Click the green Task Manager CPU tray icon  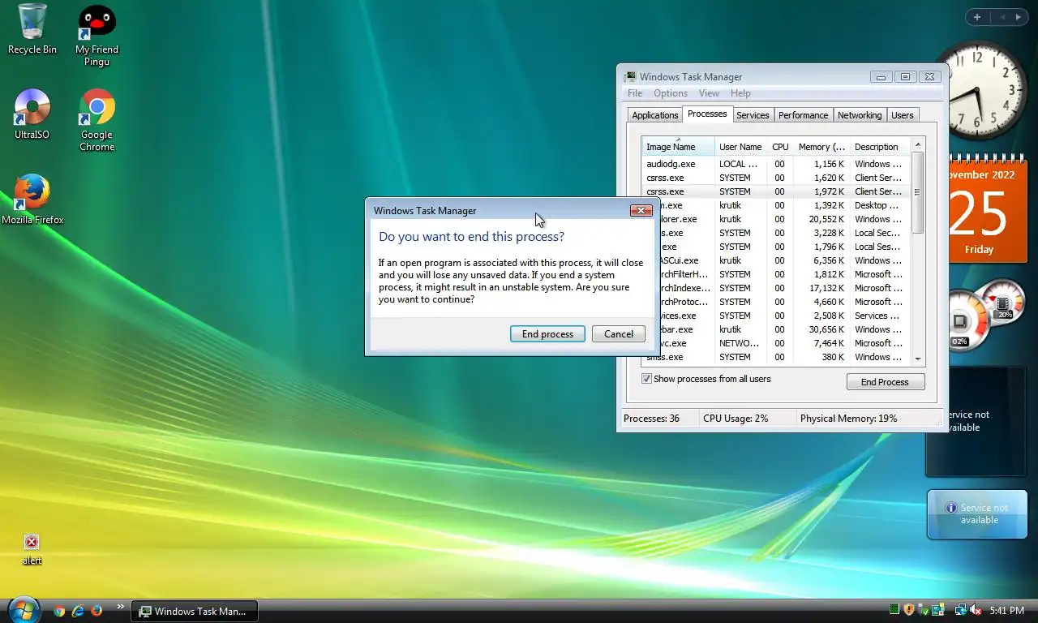click(894, 610)
